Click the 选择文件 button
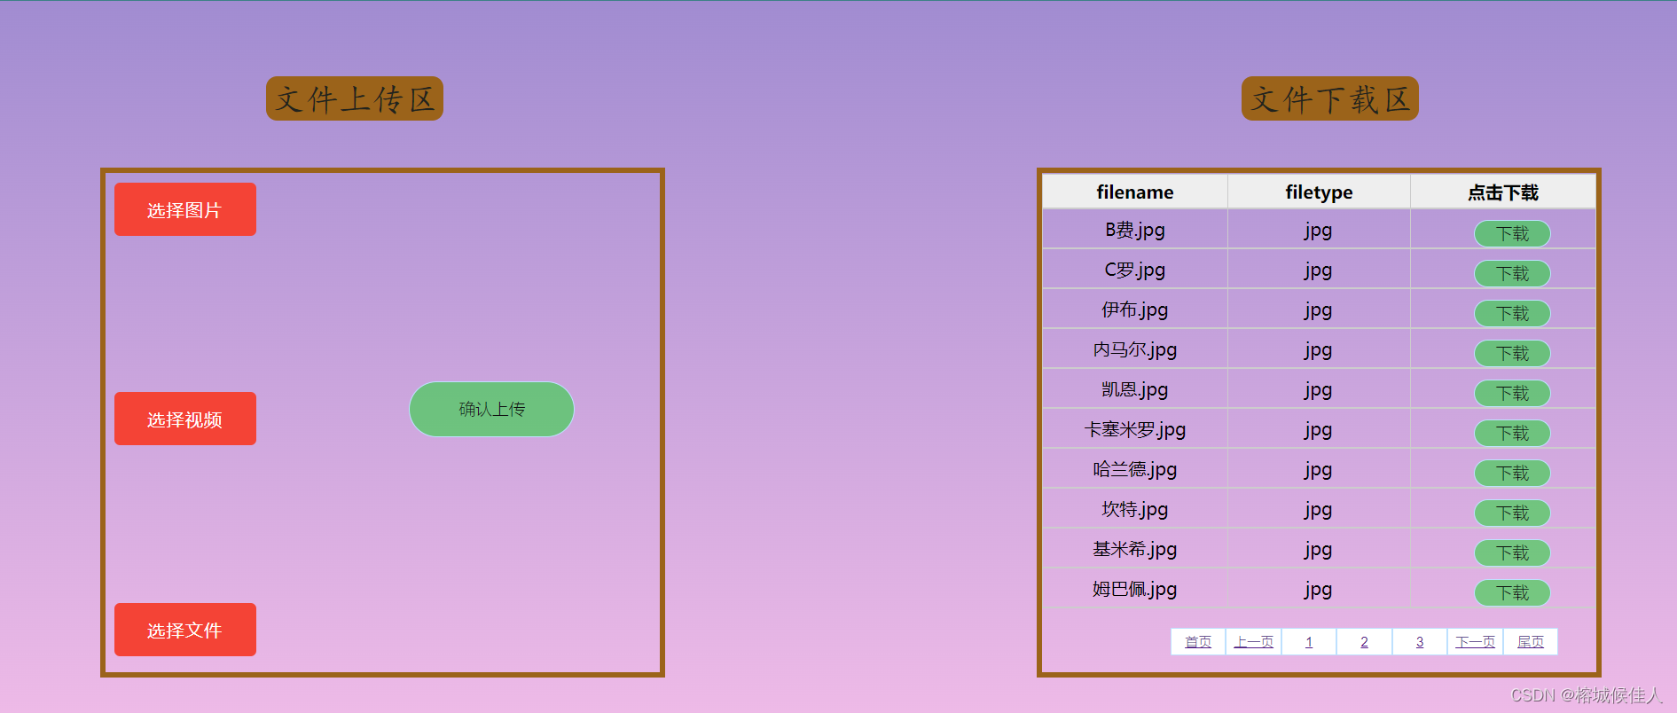 (x=185, y=630)
